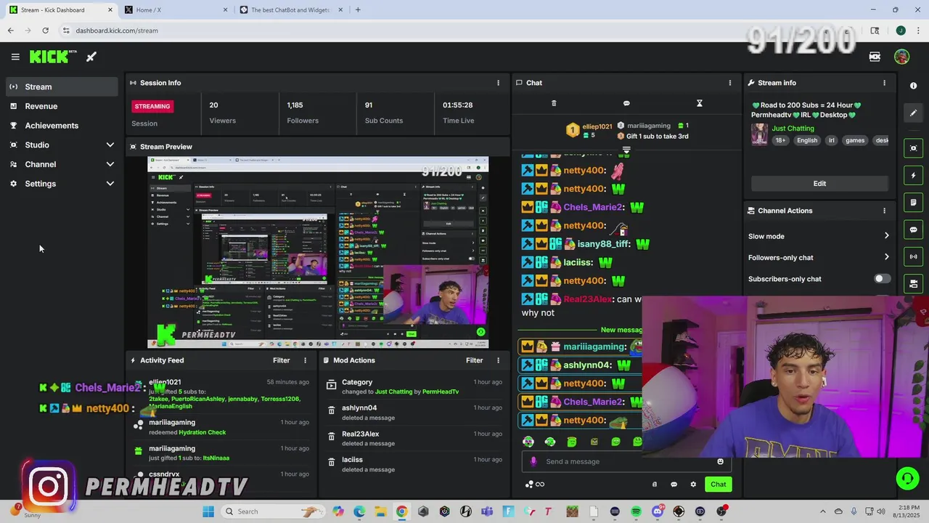Screen dimensions: 929x523
Task: Expand the Settings sidebar section
Action: pyautogui.click(x=110, y=184)
